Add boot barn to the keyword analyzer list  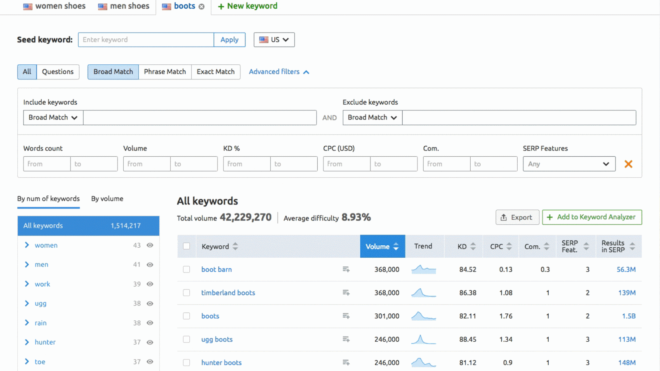[x=346, y=270]
